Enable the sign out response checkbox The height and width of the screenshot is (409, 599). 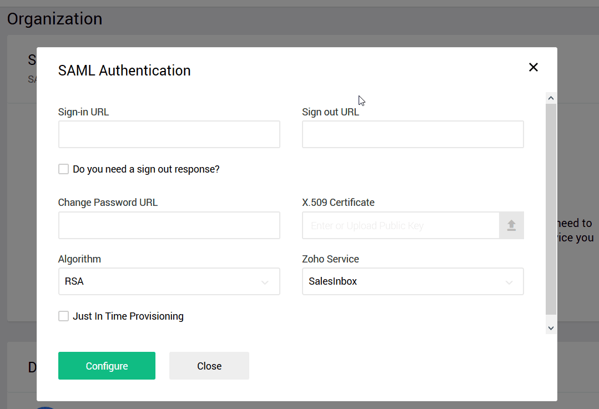point(63,169)
